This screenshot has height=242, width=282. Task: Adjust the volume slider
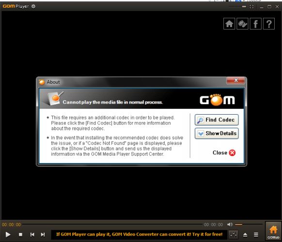pos(249,225)
